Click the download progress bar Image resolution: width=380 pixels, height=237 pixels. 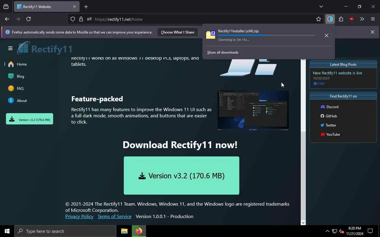(267, 35)
